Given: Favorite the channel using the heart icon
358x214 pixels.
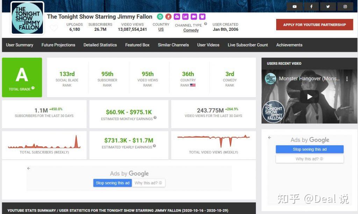Looking at the screenshot, I should click(54, 28).
